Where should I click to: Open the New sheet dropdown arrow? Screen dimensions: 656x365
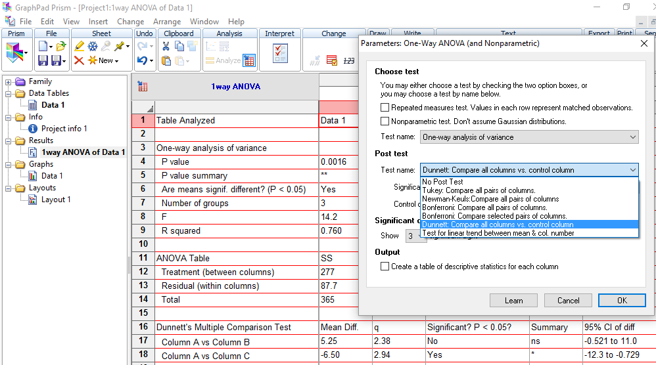click(117, 62)
